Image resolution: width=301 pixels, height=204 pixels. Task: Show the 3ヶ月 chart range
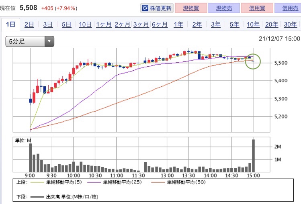pyautogui.click(x=141, y=24)
